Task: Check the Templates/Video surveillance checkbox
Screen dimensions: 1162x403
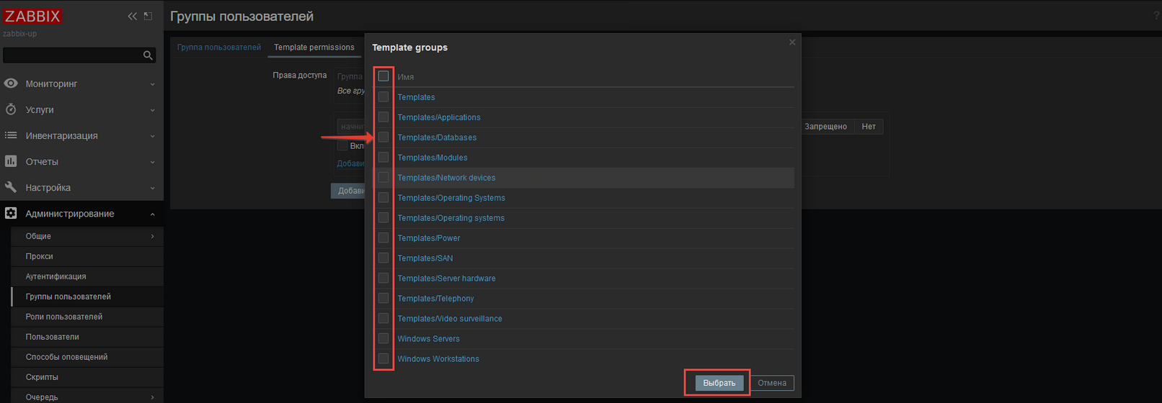Action: pos(383,318)
